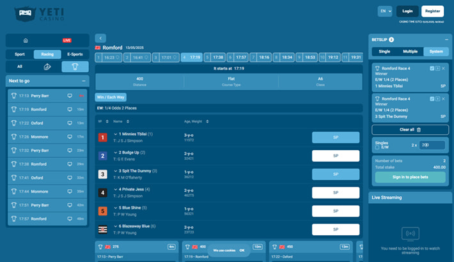Toggle checkbox on Minnies Tbilisi betslip entry

pyautogui.click(x=432, y=68)
